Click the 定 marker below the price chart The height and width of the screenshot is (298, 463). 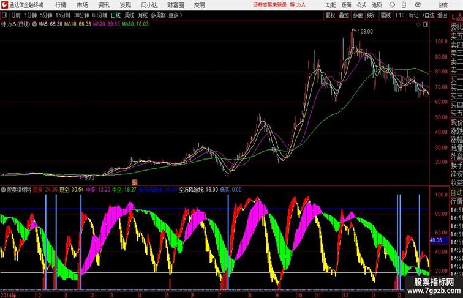[135, 182]
